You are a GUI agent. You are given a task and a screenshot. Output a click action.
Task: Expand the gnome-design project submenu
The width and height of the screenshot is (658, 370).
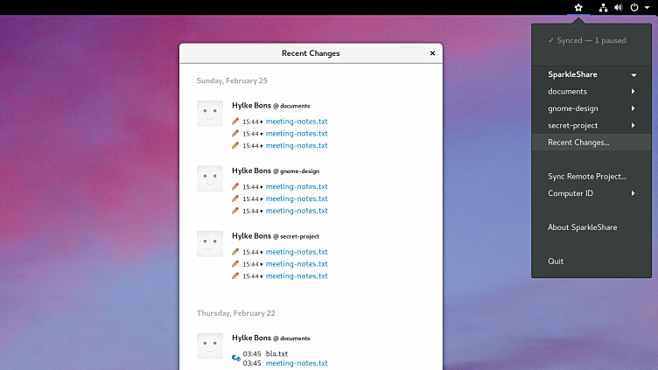(x=633, y=108)
